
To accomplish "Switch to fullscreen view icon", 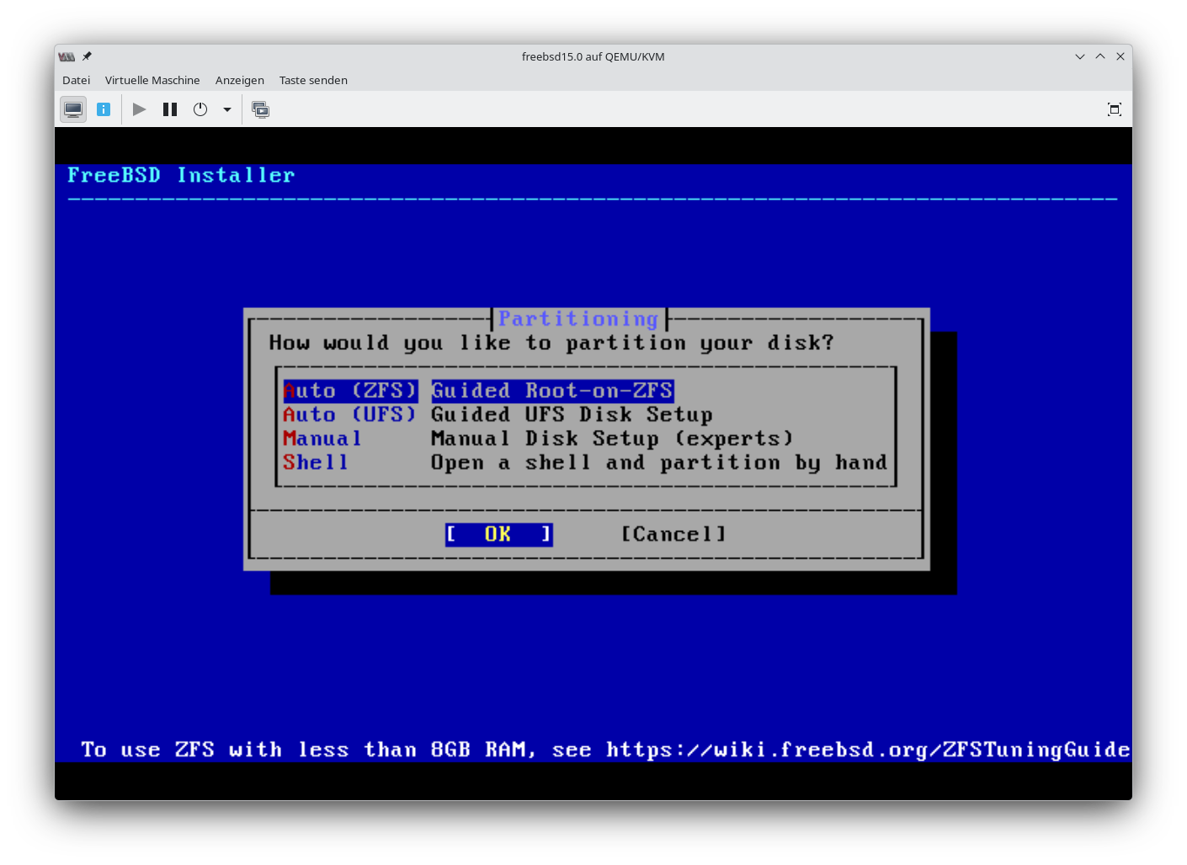I will click(1114, 109).
